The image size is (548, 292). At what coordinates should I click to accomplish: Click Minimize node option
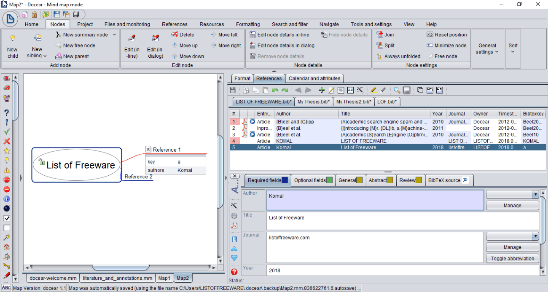(446, 46)
